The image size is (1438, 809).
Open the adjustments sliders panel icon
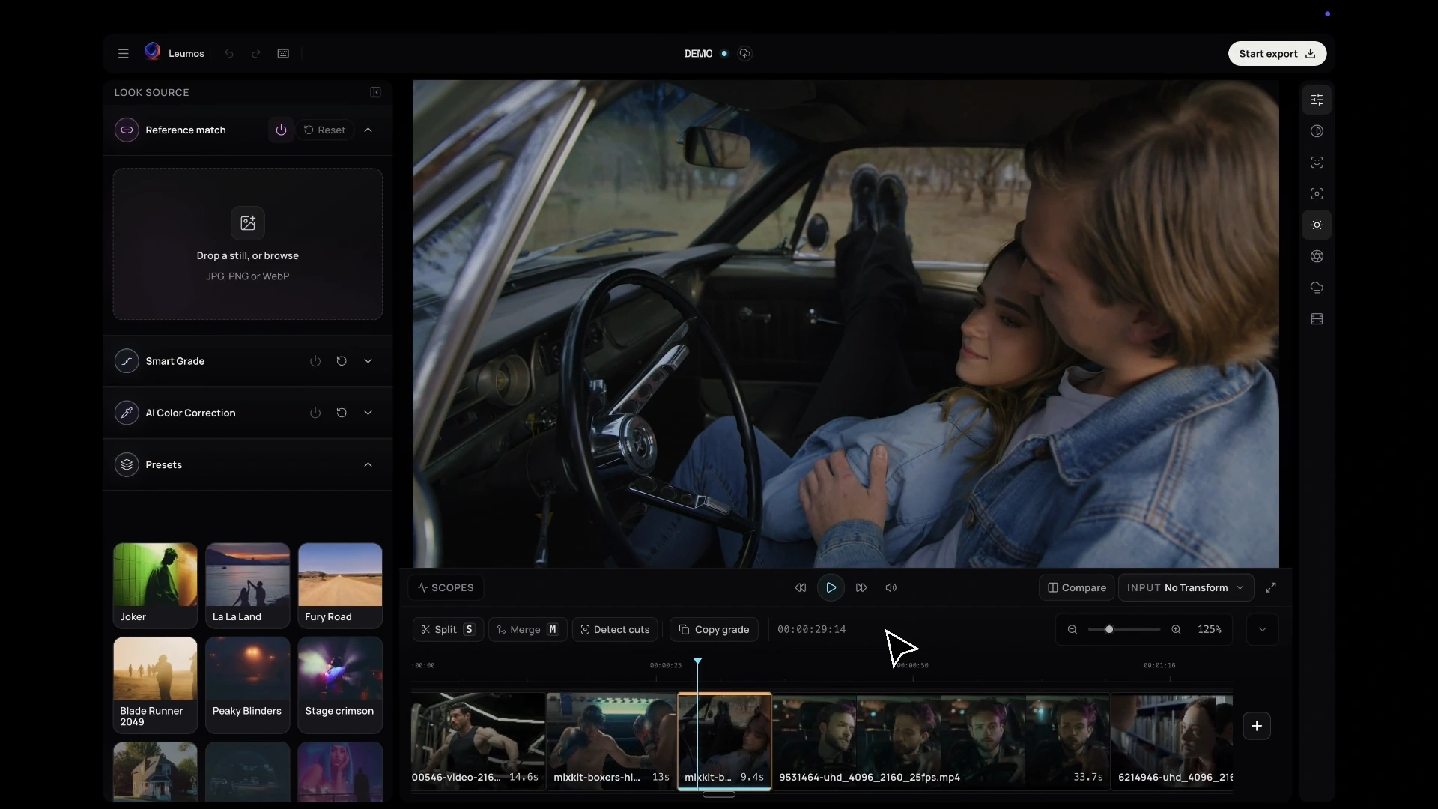[x=1317, y=100]
